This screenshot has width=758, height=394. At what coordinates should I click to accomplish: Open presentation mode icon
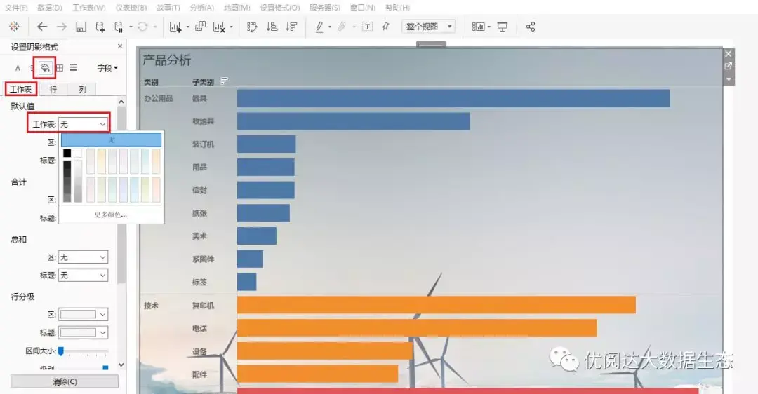click(503, 27)
